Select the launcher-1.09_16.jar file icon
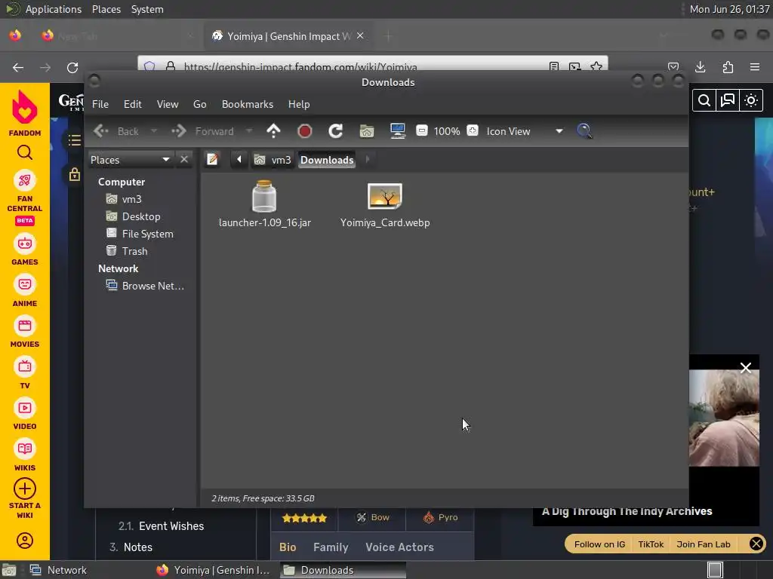773x579 pixels. [264, 196]
